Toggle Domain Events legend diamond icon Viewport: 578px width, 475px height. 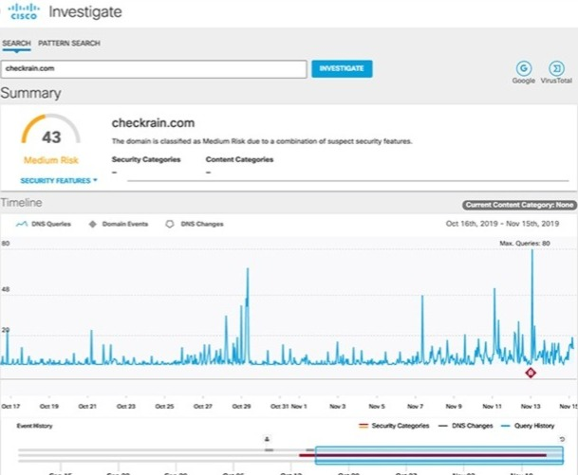click(x=93, y=224)
